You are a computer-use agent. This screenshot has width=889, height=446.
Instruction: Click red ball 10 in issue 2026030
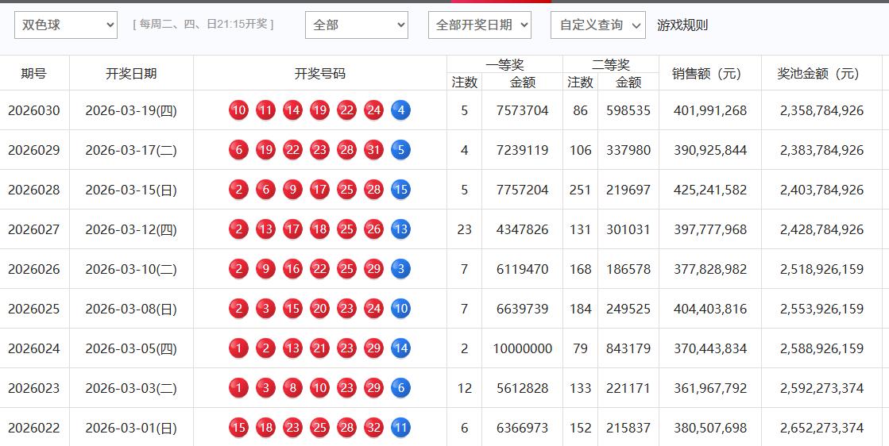pos(238,110)
